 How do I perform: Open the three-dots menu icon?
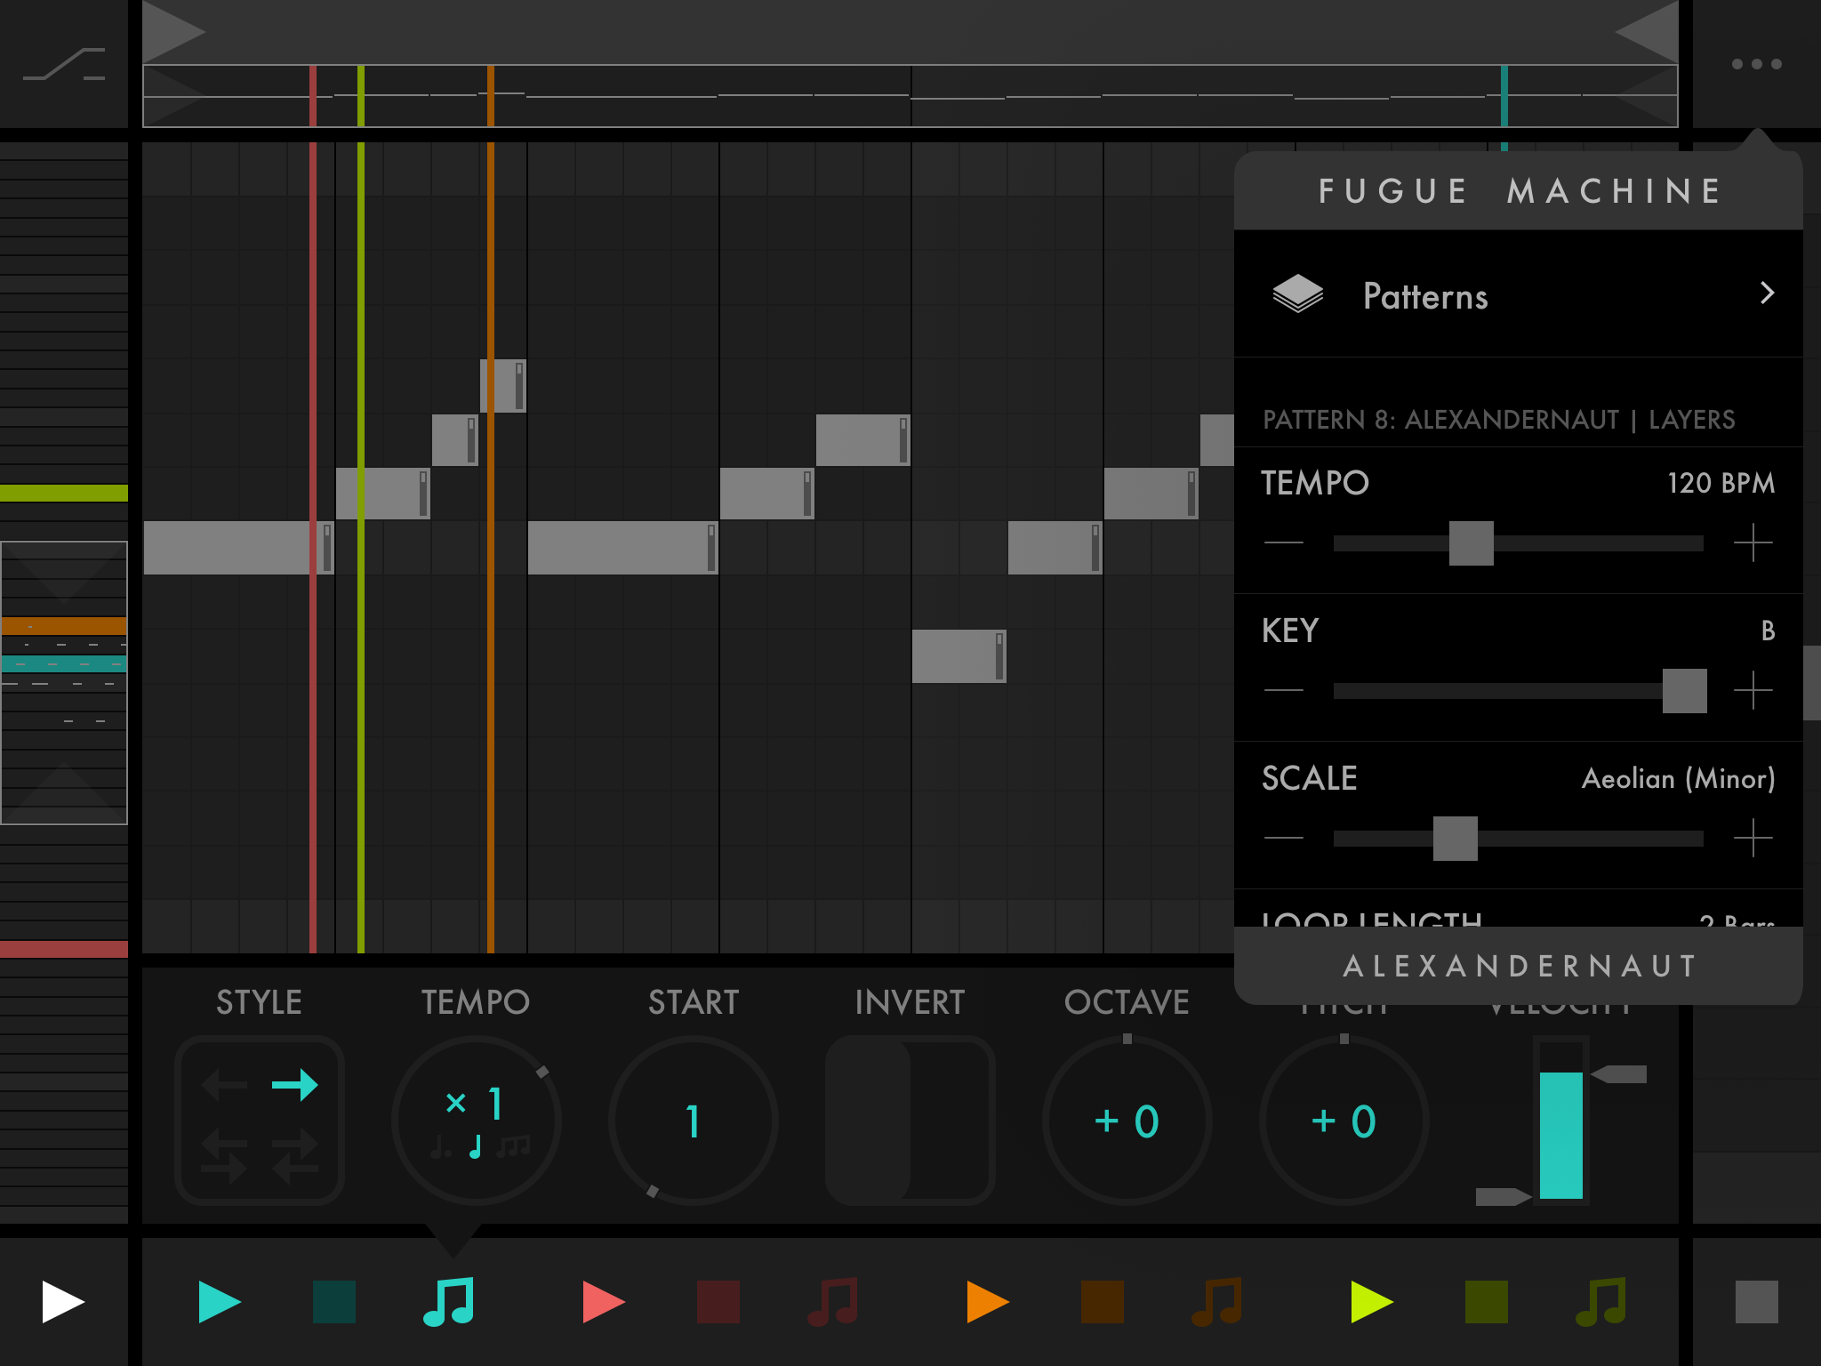(x=1756, y=64)
